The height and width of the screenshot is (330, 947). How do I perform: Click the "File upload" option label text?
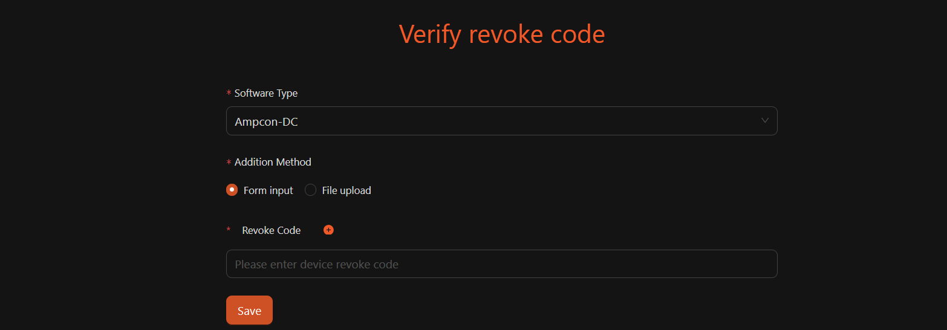point(347,190)
